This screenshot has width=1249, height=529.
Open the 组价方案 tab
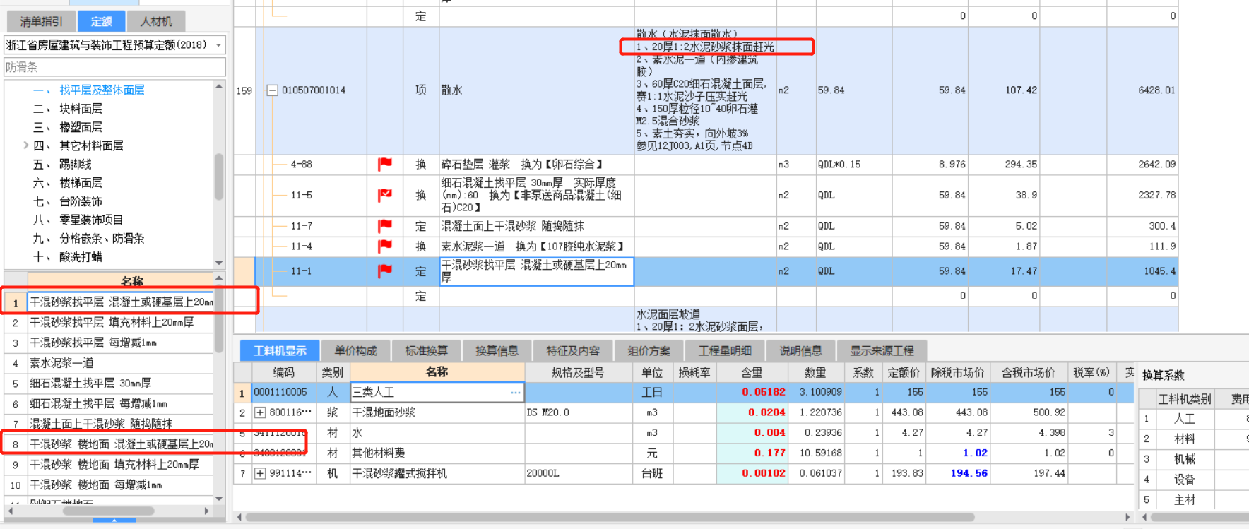[x=649, y=351]
